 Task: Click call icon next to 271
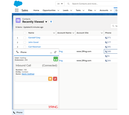pos(106,38)
